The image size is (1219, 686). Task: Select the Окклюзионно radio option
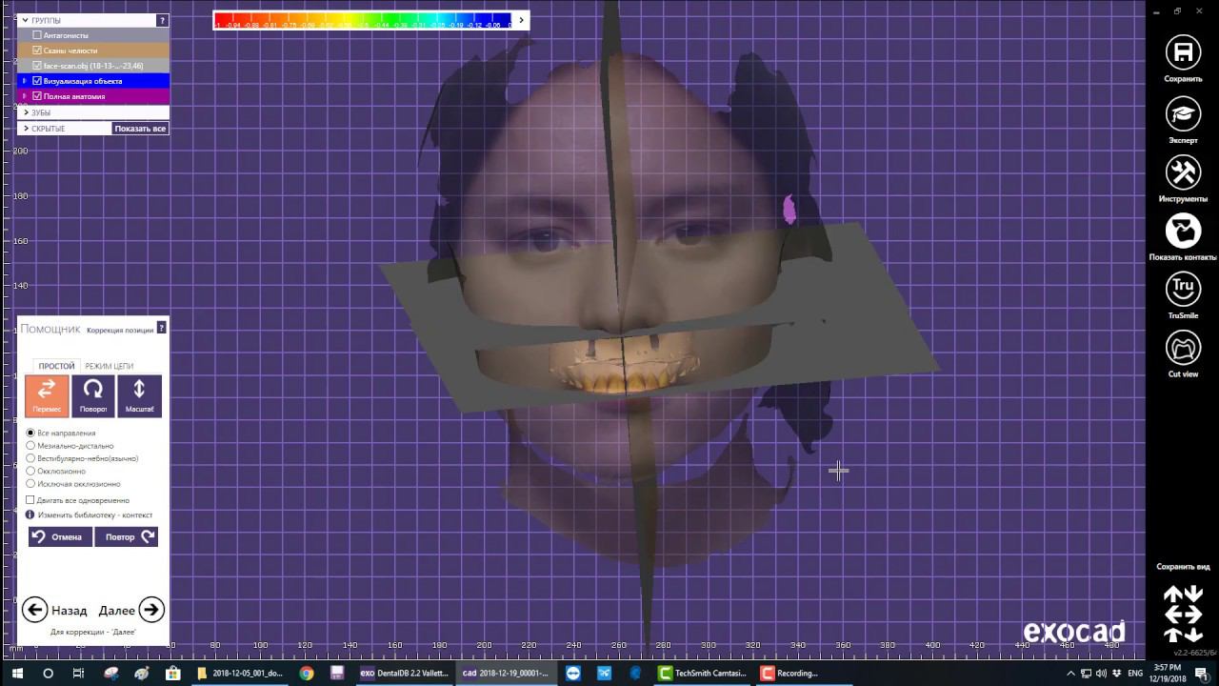30,471
